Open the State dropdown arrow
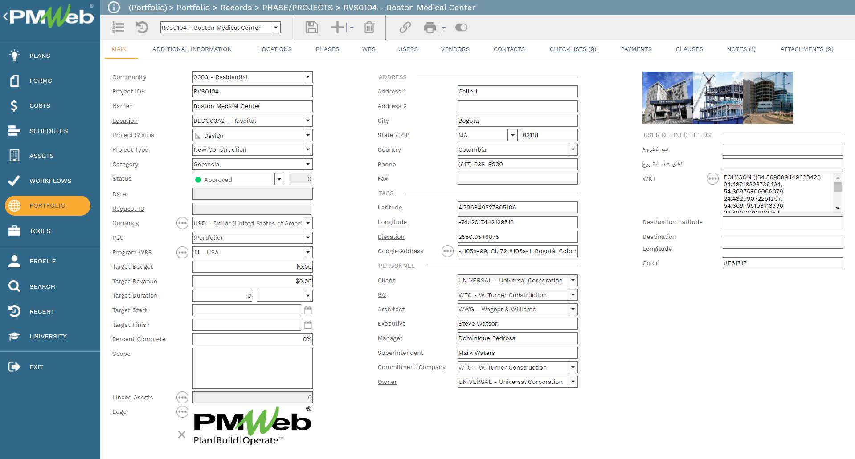Screen dimensions: 855x459 (513, 135)
